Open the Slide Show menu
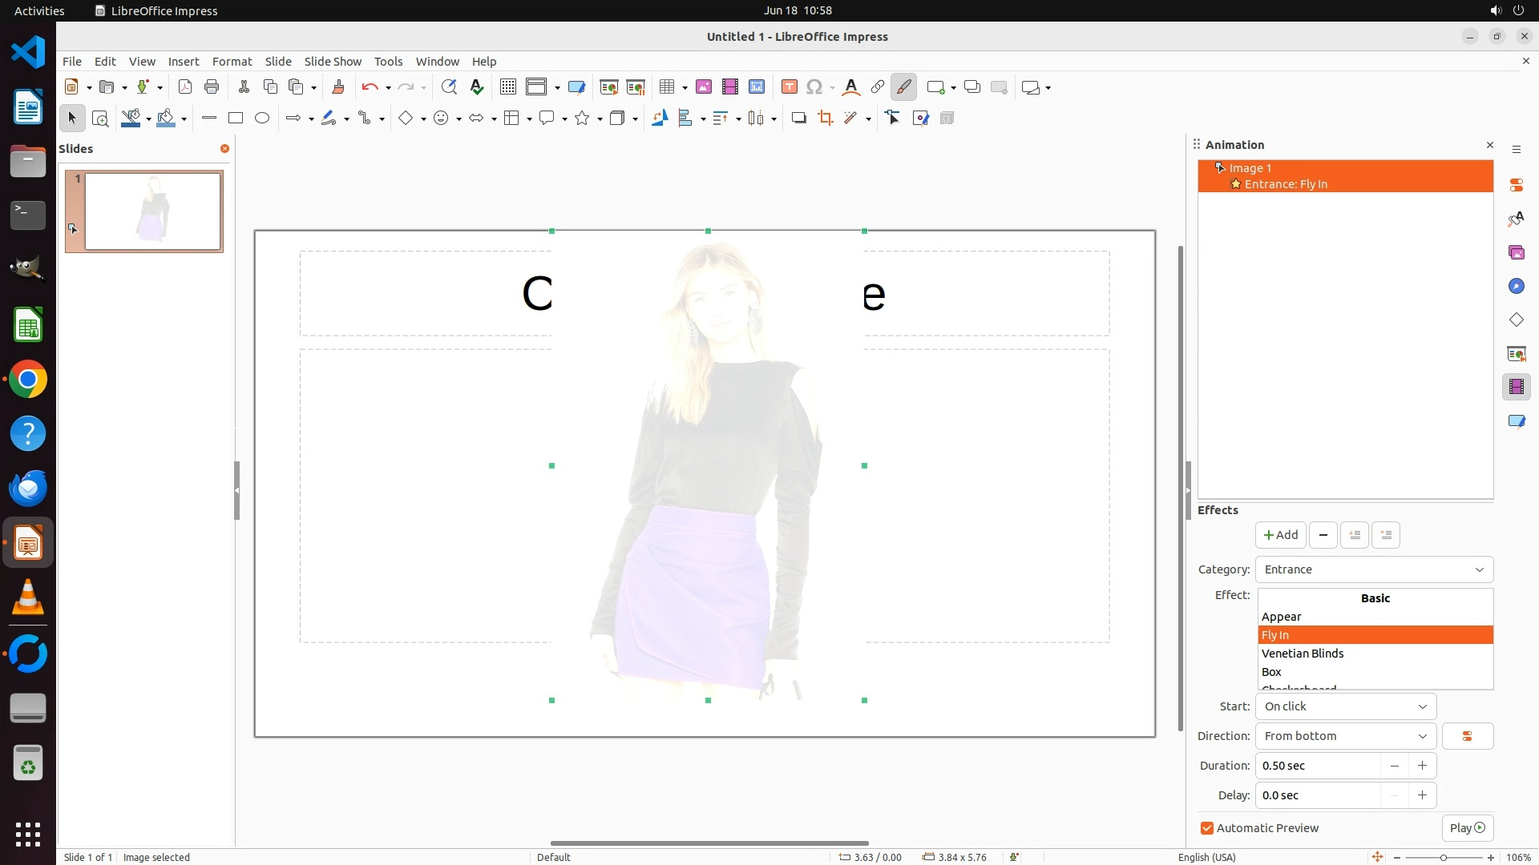 333,62
